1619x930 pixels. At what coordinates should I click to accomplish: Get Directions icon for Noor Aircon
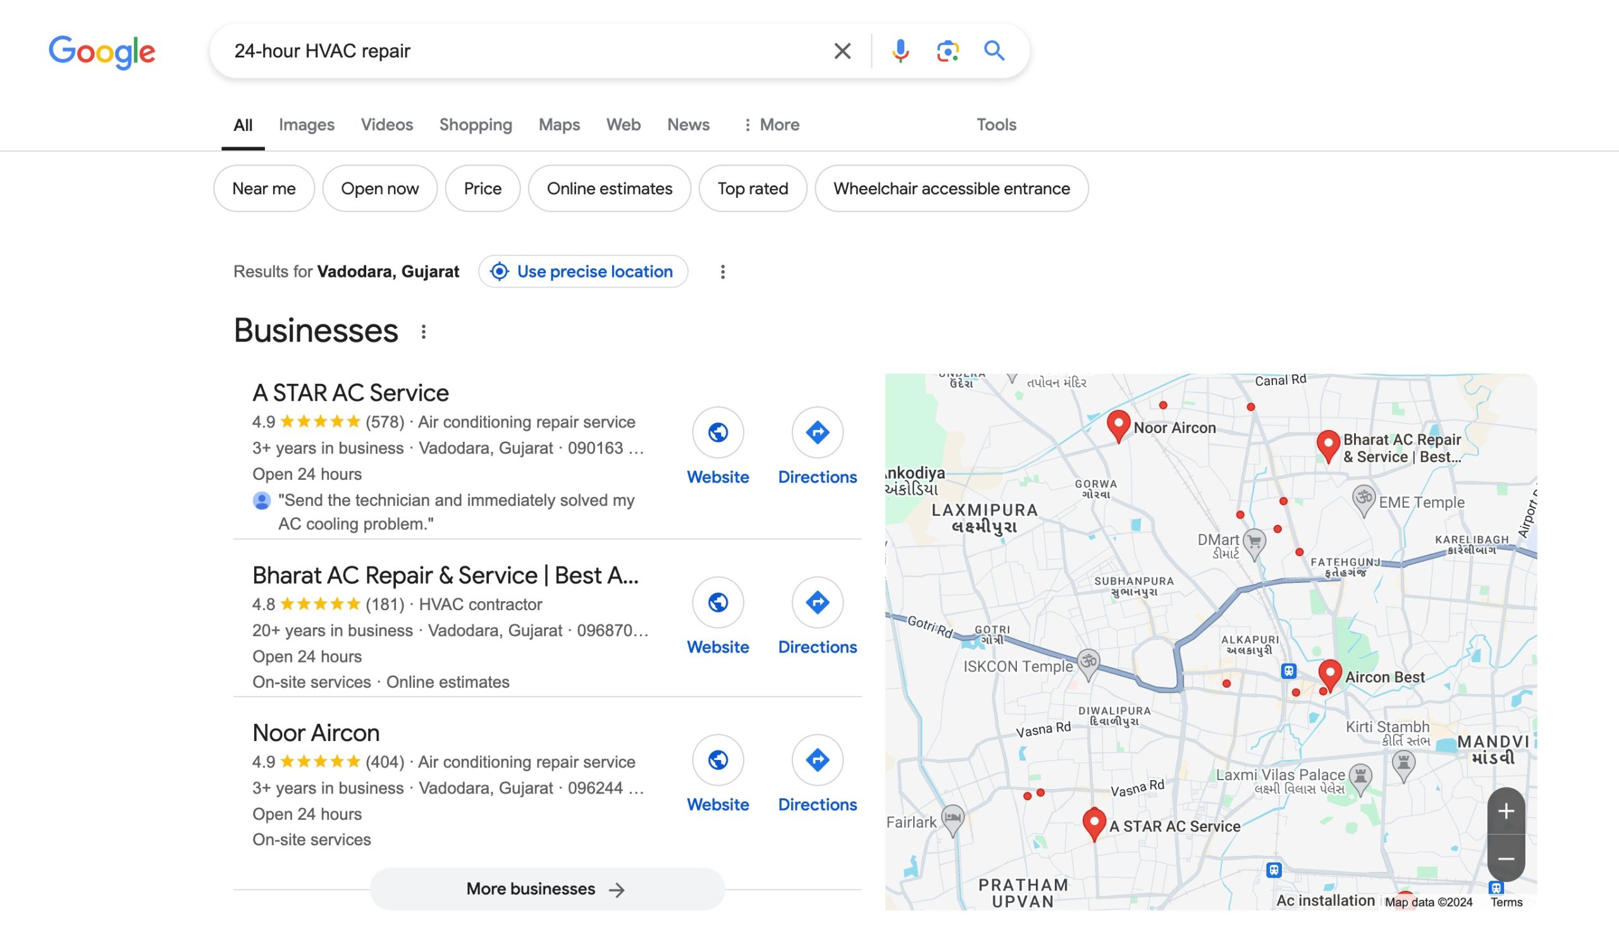click(817, 760)
